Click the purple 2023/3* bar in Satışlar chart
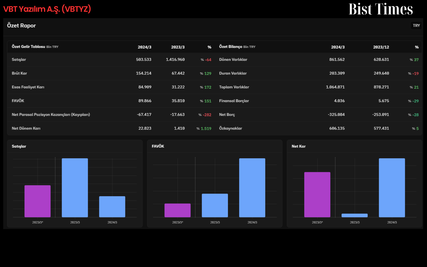The width and height of the screenshot is (427, 267). [38, 201]
